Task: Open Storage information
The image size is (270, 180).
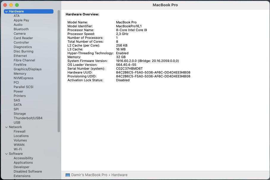Action: [x=20, y=114]
